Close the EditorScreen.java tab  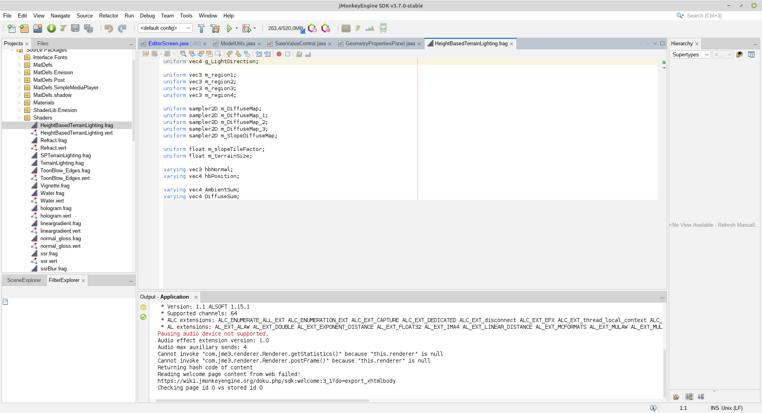pos(205,44)
